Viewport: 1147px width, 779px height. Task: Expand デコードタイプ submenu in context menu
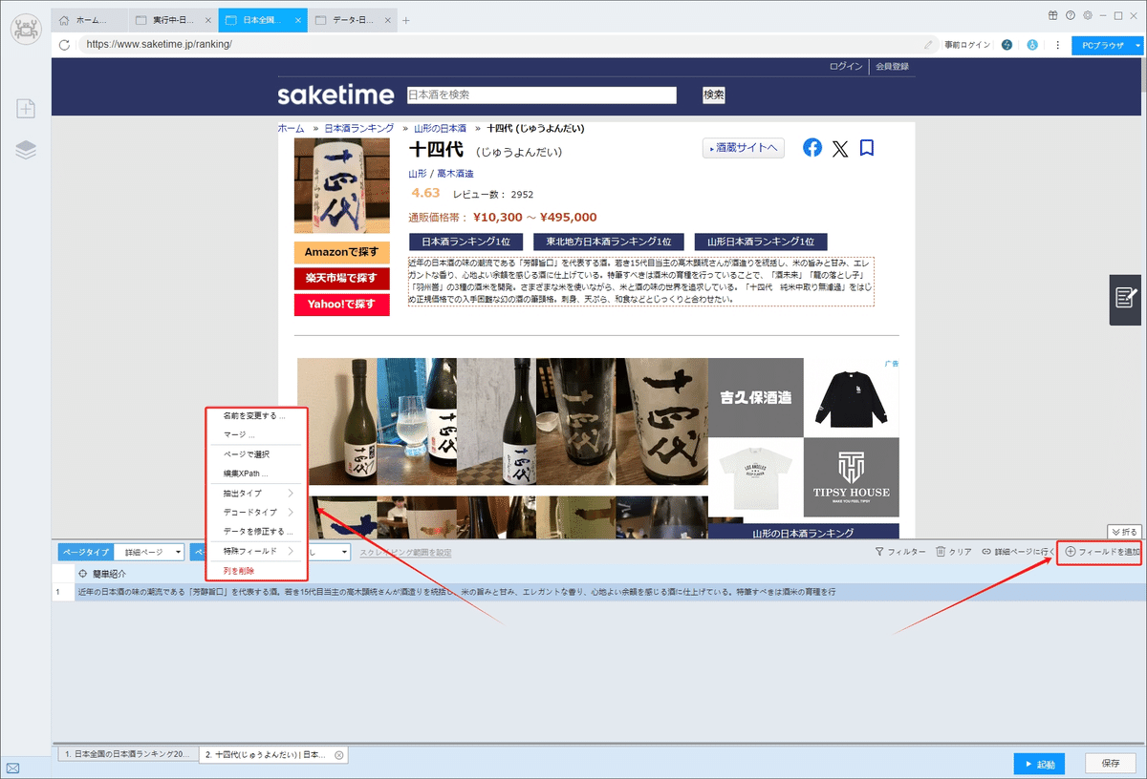291,513
